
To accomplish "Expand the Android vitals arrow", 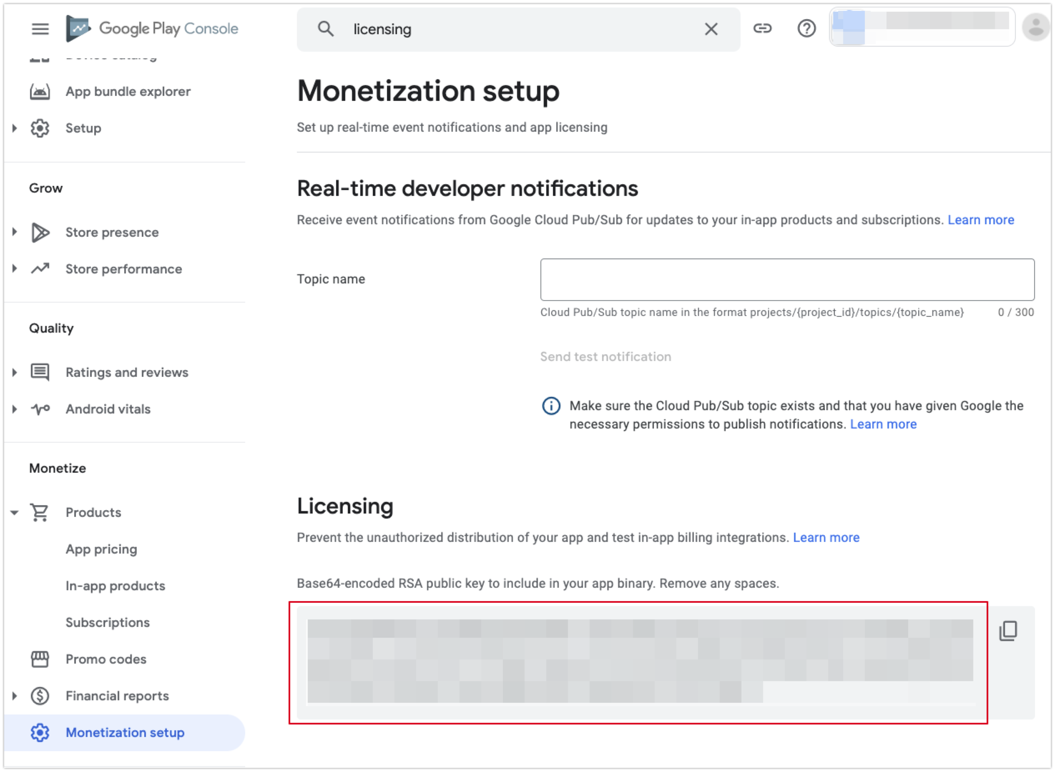I will tap(15, 409).
